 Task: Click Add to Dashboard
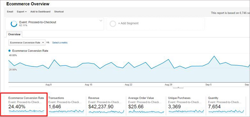[40, 11]
